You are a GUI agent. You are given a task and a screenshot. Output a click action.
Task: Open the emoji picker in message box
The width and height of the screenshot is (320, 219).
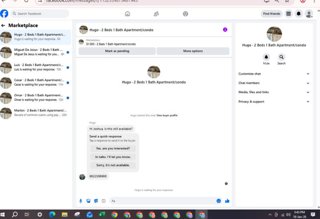click(219, 201)
